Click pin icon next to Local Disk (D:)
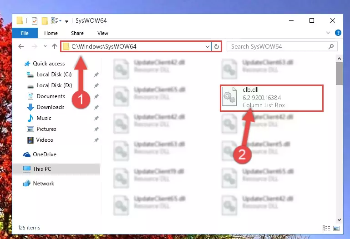 pyautogui.click(x=96, y=85)
